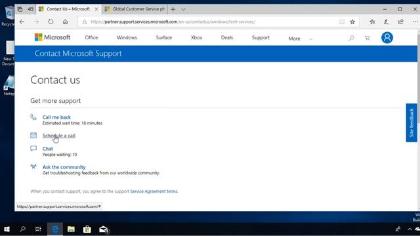Click the phone icon beside Call me back
420x236 pixels.
[x=33, y=117]
